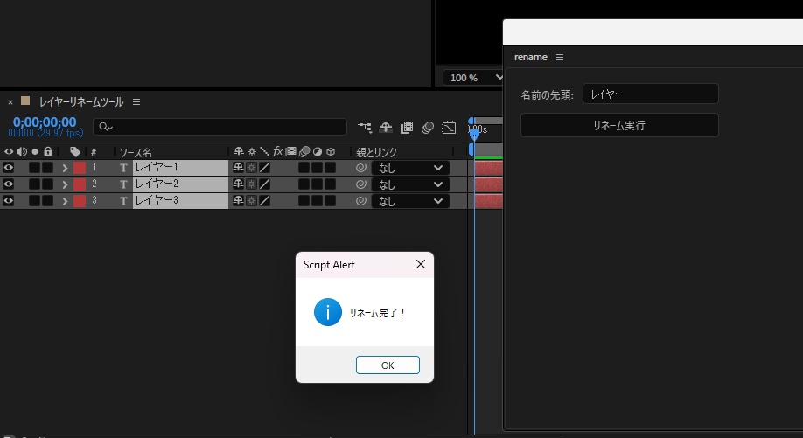
Task: Click the parent pick whip of レイヤー3
Action: pos(361,201)
